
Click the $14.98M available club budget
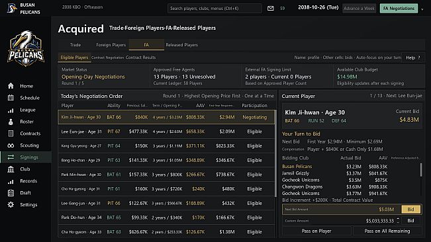coord(347,77)
